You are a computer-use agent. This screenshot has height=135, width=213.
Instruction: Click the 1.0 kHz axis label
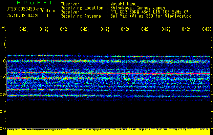pos(3,61)
